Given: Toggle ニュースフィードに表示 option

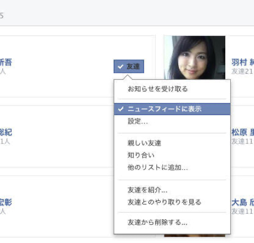Looking at the screenshot, I should [172, 109].
